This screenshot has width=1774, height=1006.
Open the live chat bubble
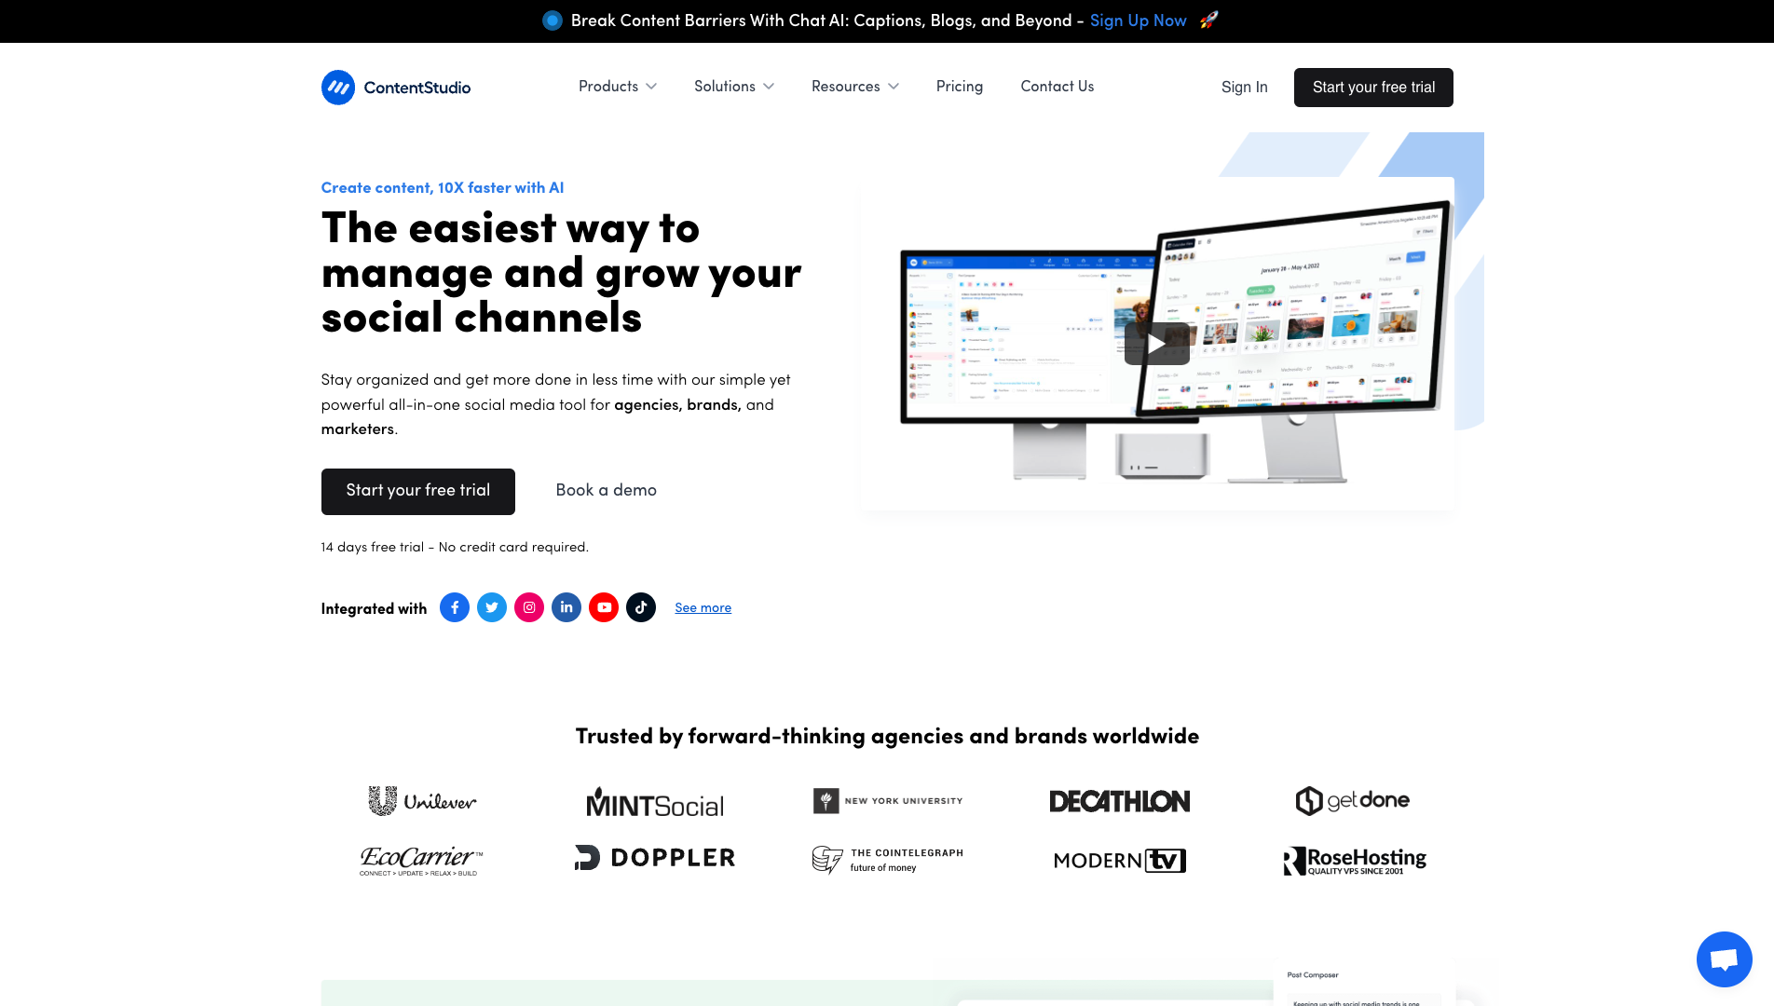pyautogui.click(x=1724, y=958)
